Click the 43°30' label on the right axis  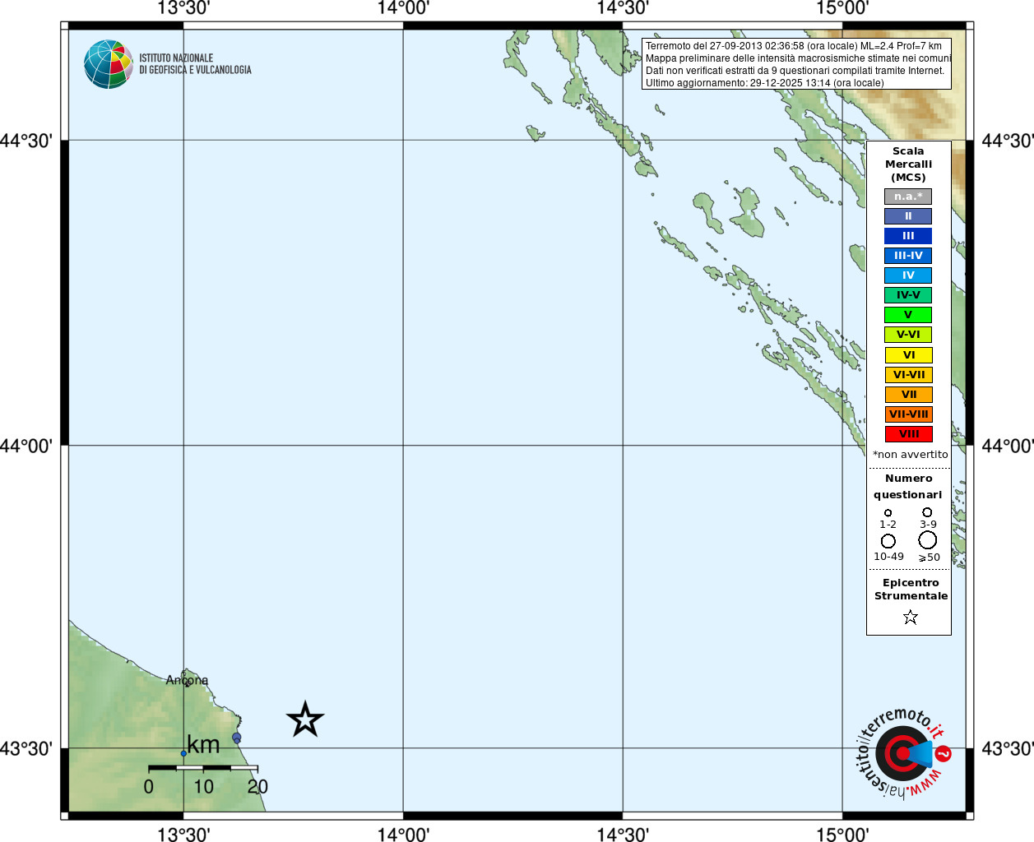pos(1008,748)
